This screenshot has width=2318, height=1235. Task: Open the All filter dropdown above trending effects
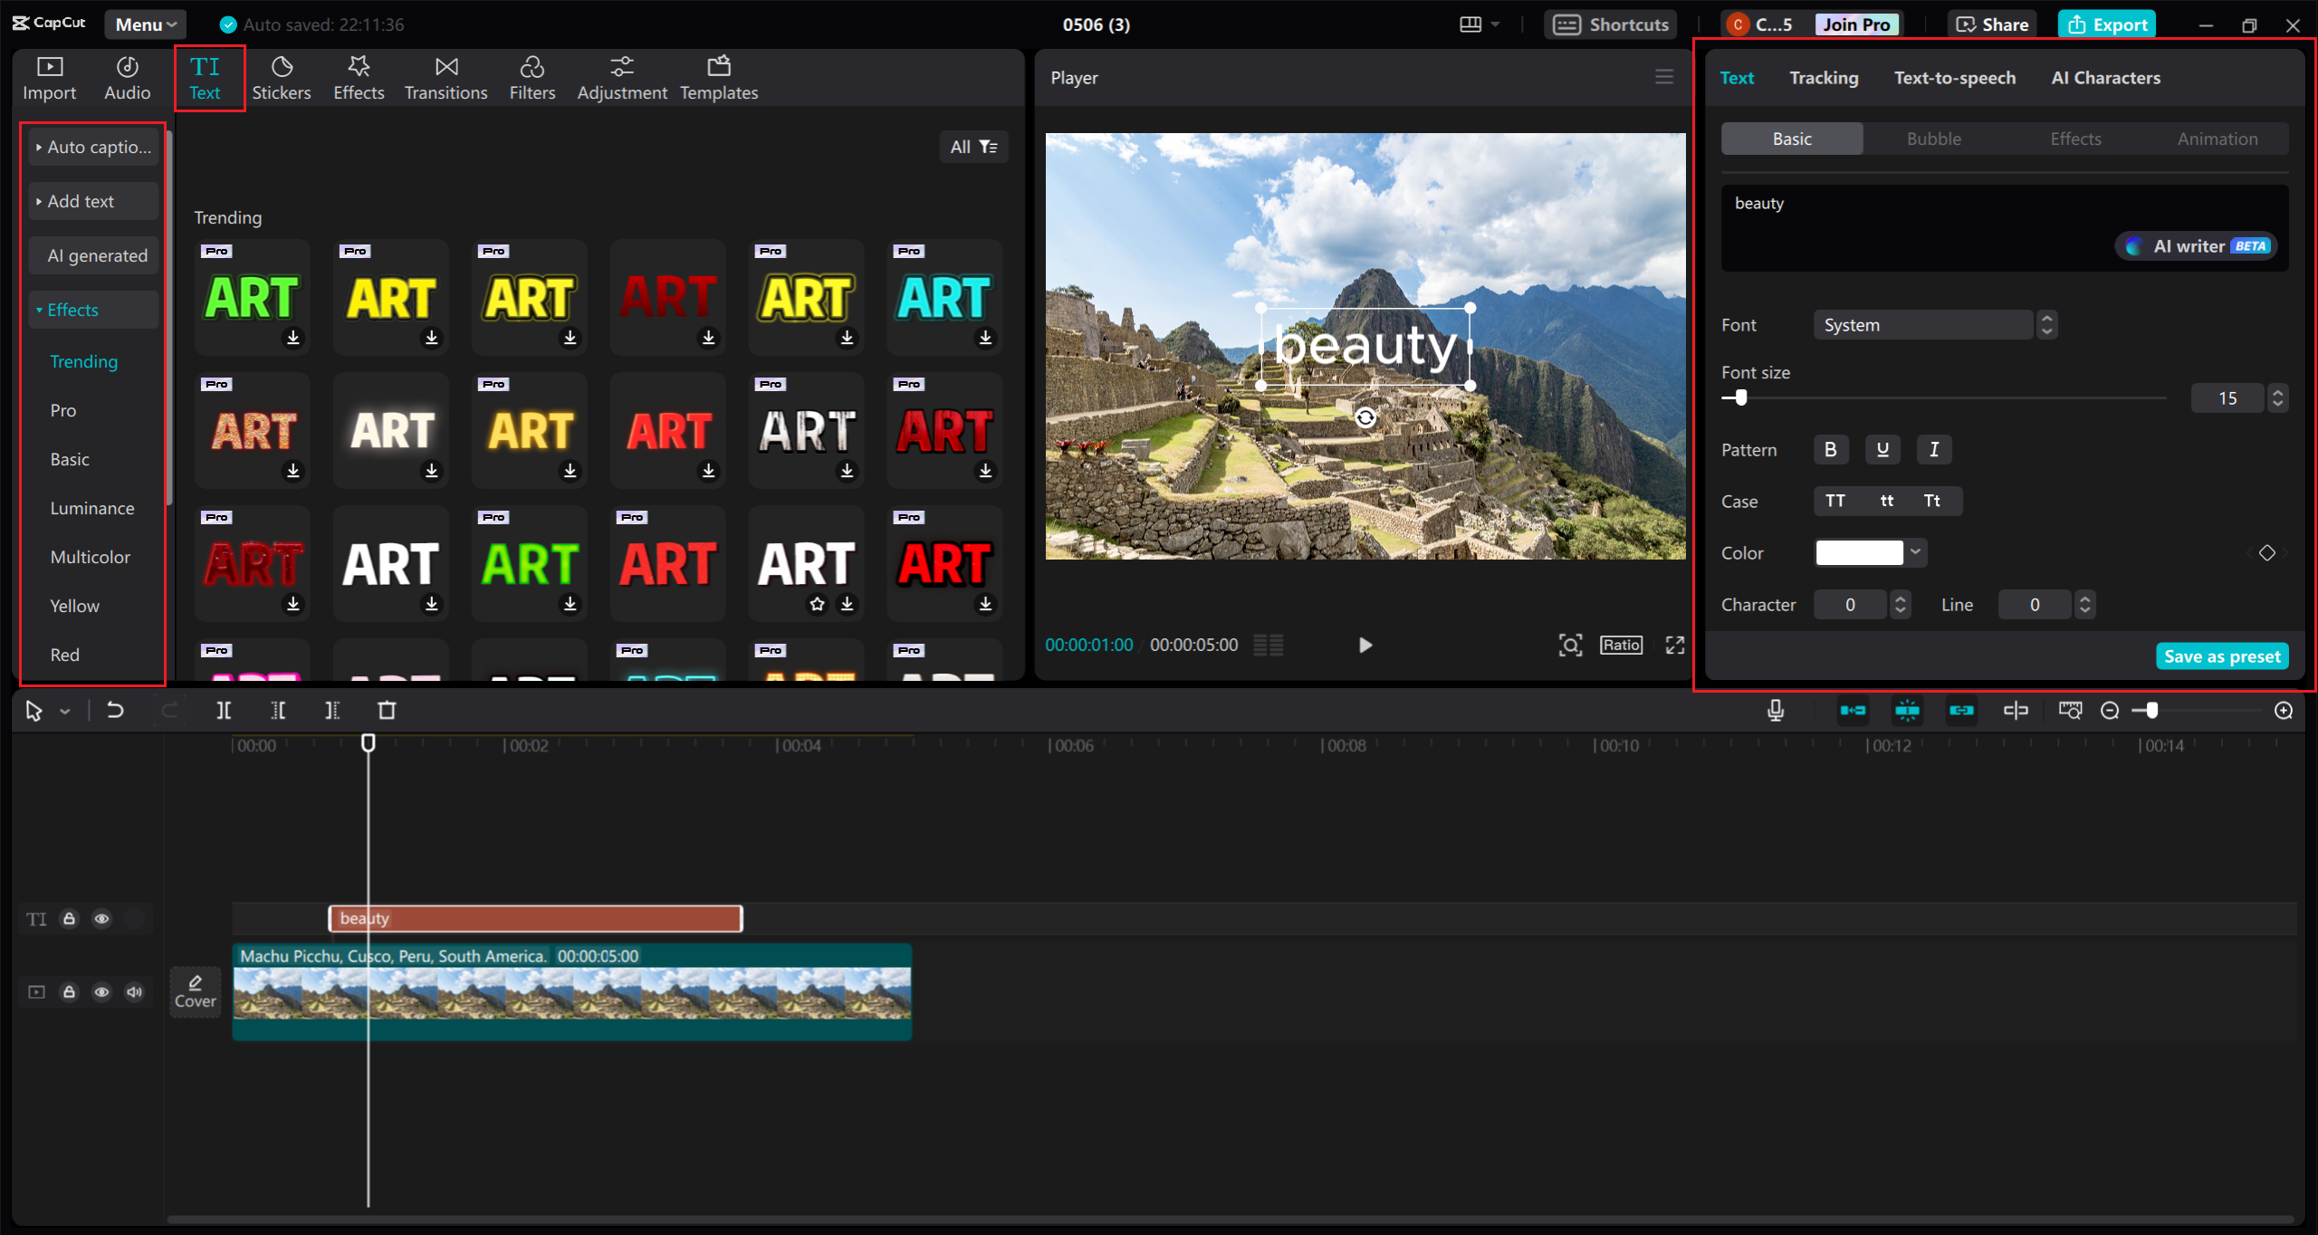click(x=973, y=146)
